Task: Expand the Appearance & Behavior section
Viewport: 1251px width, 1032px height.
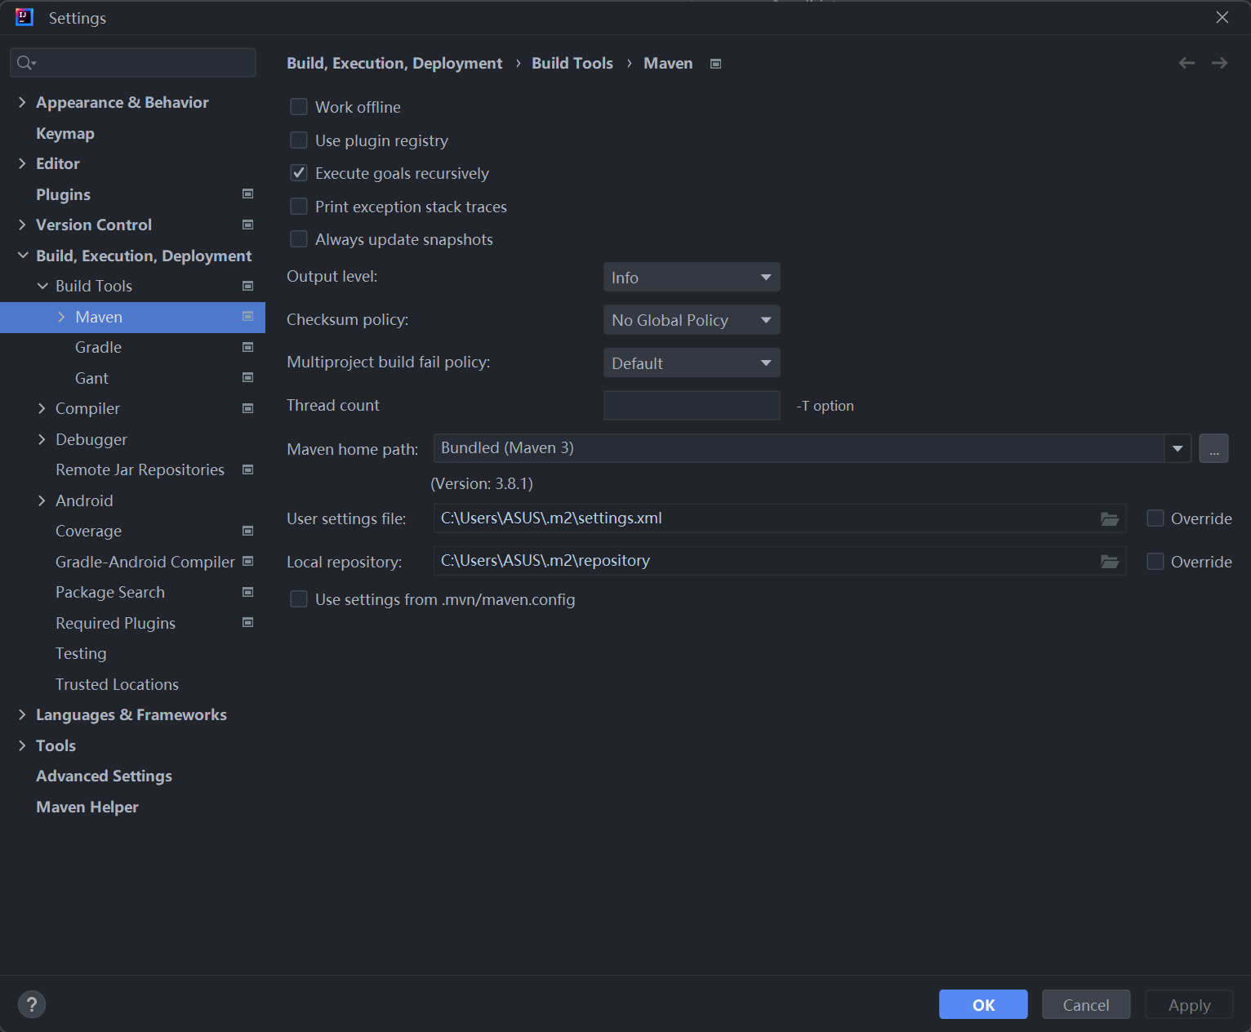Action: [x=22, y=102]
